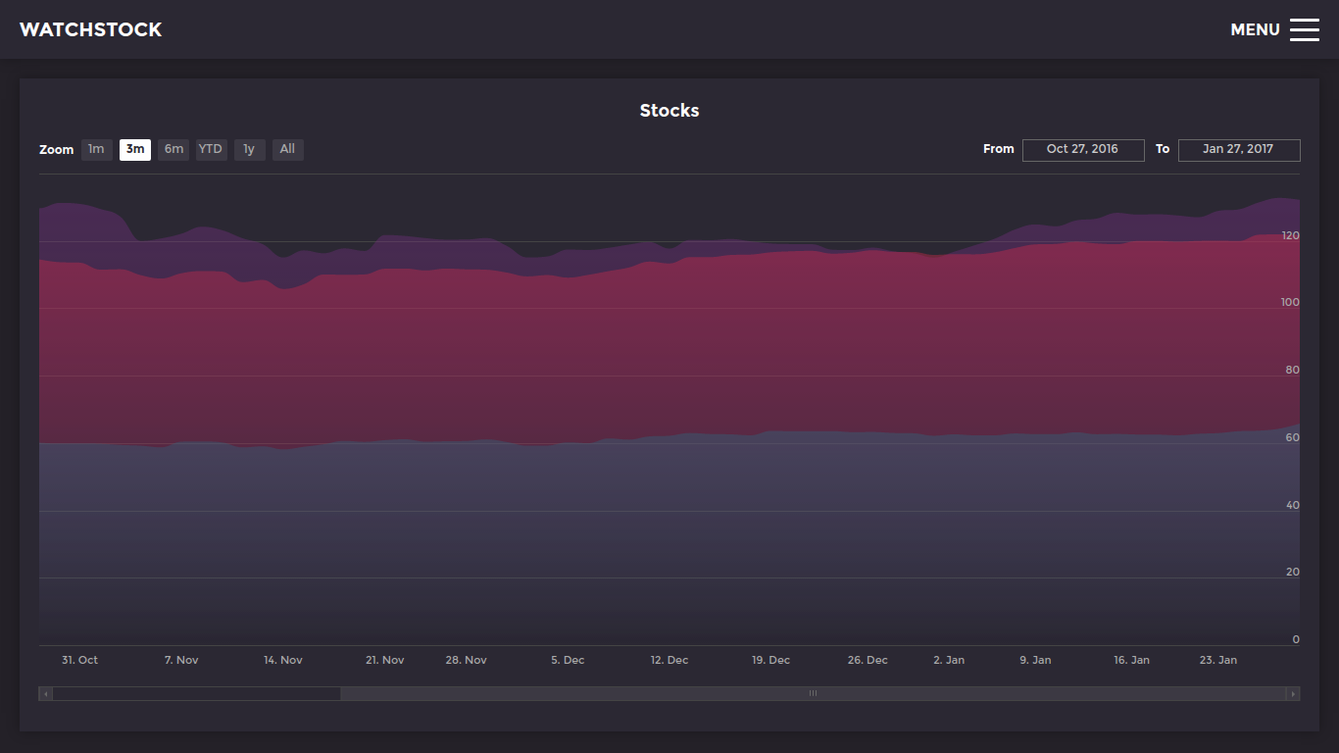
Task: Grab the navigator scrollbar center handle
Action: coord(812,694)
